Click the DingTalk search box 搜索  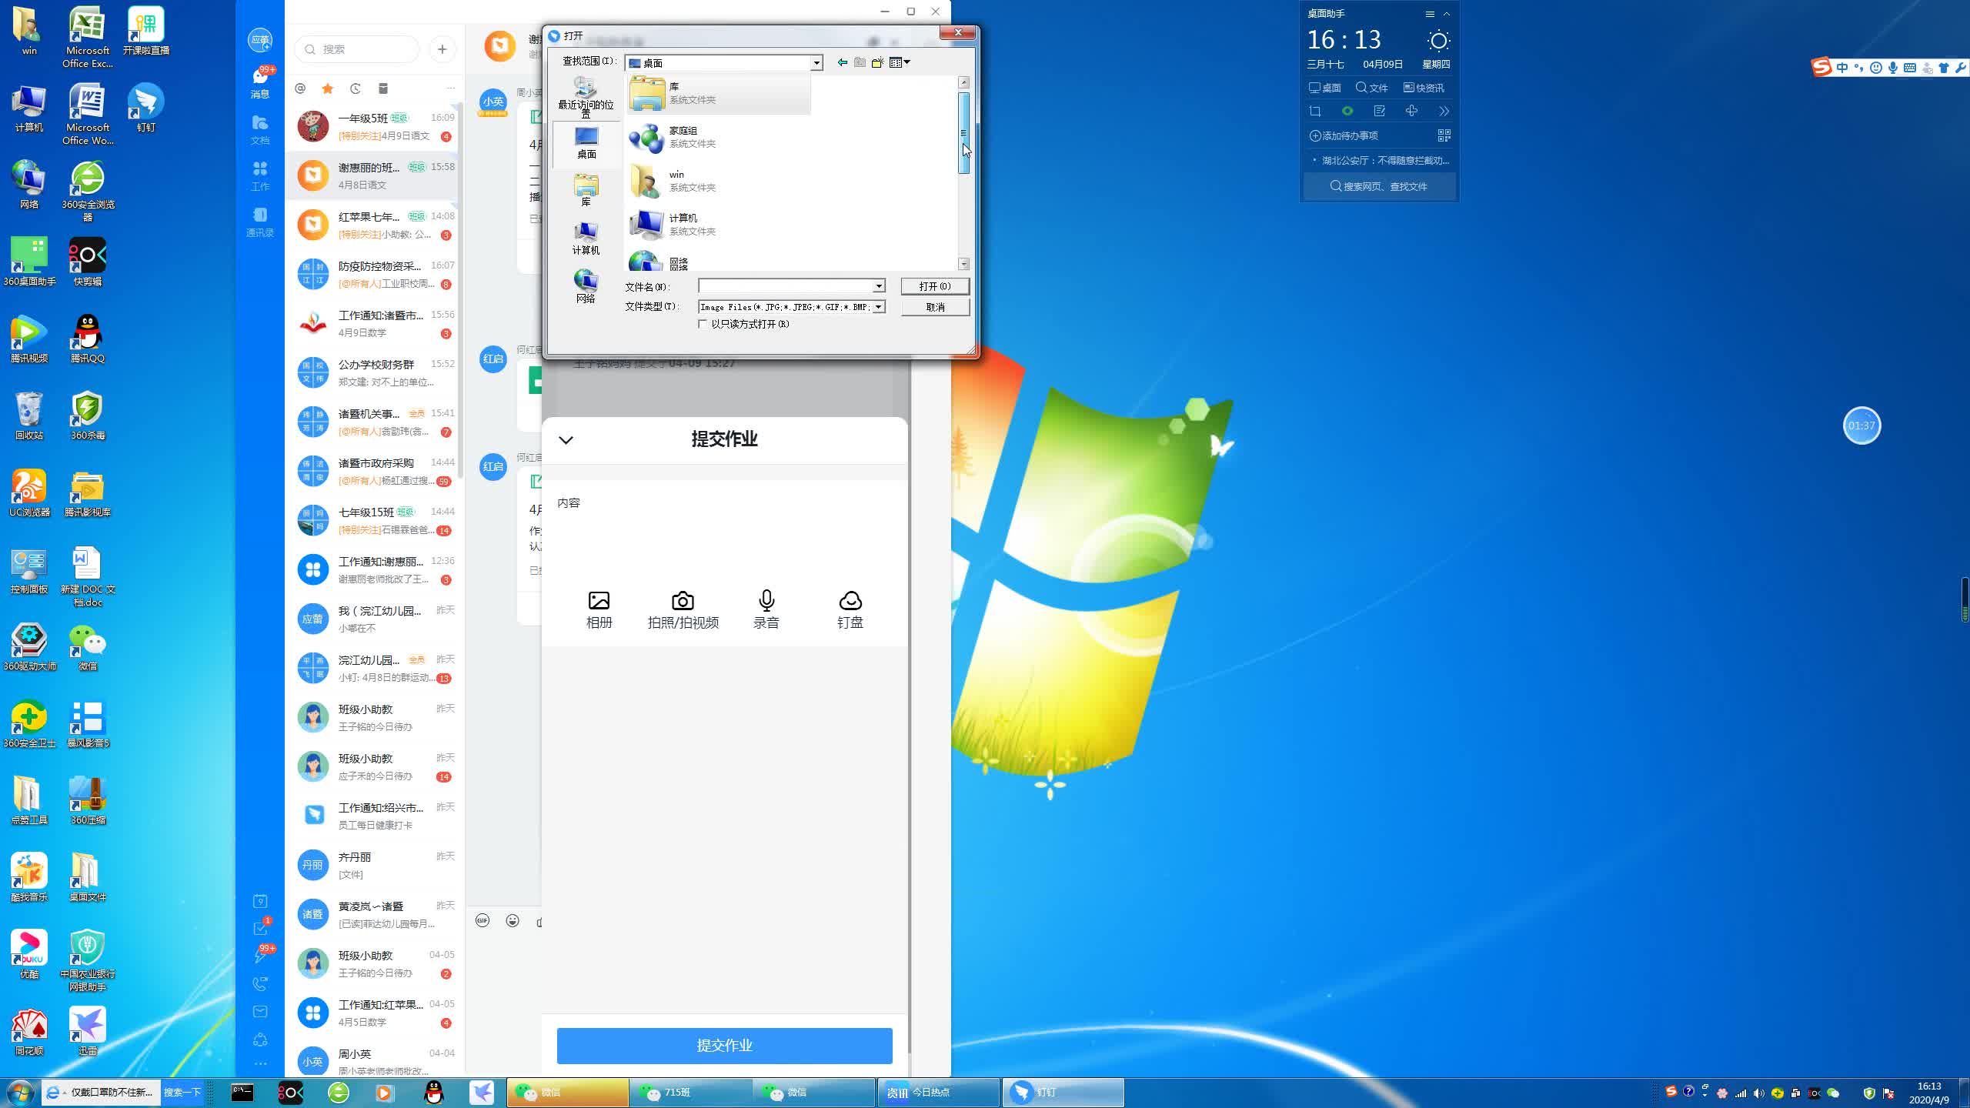click(x=357, y=49)
